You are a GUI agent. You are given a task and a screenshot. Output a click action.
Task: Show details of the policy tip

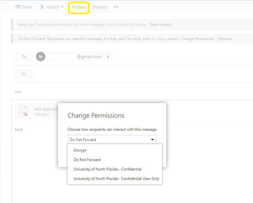[x=161, y=25]
